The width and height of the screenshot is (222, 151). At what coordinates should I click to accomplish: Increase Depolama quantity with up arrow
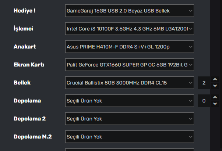215,98
